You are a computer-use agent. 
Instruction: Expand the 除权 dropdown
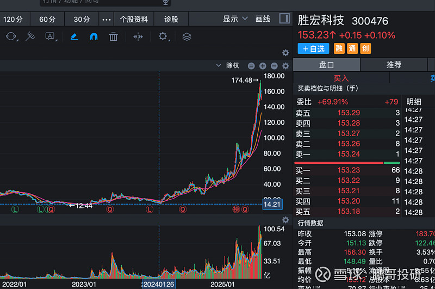point(219,65)
